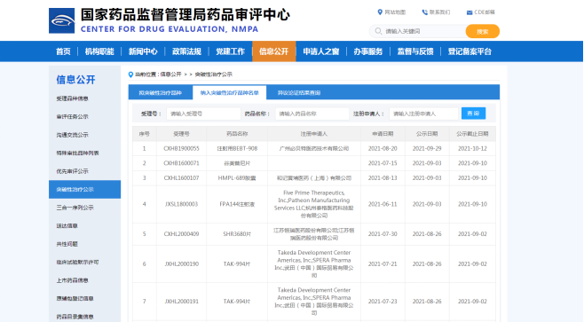Open 申请人之窗 in the navigation bar
The width and height of the screenshot is (584, 322).
pyautogui.click(x=321, y=51)
